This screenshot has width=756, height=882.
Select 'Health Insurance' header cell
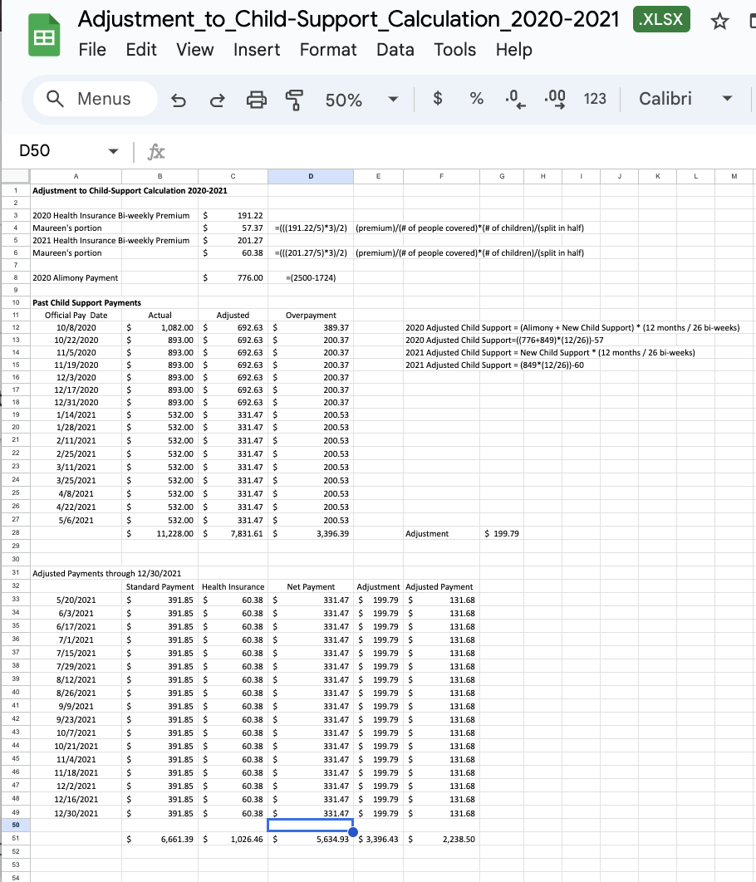pos(233,587)
